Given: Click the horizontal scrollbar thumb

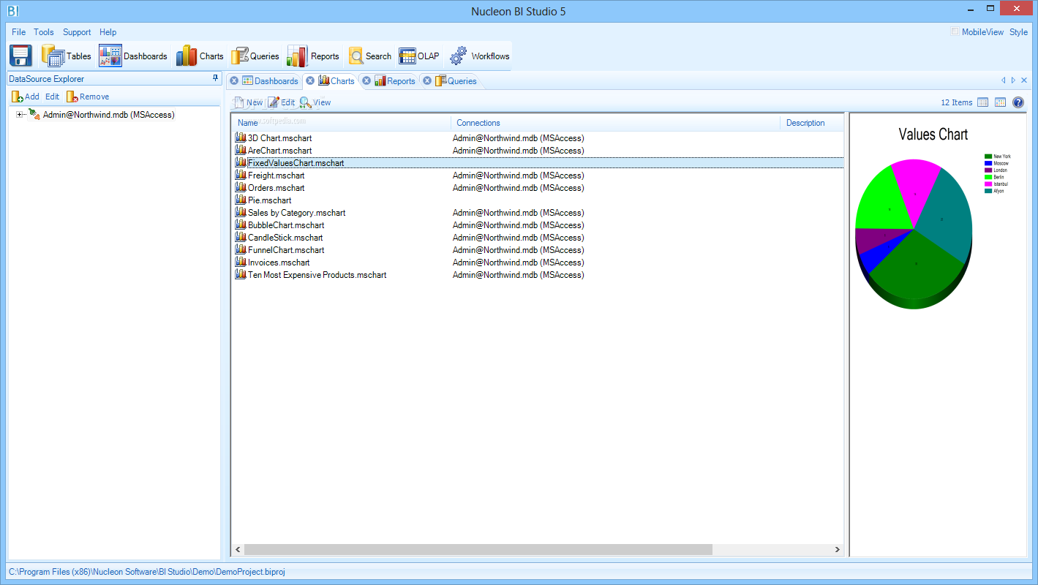Looking at the screenshot, I should 478,549.
